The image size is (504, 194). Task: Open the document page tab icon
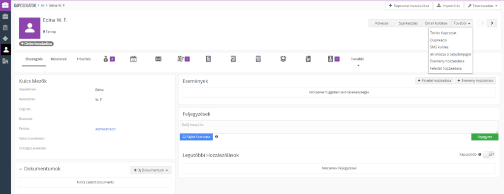[x=308, y=59]
